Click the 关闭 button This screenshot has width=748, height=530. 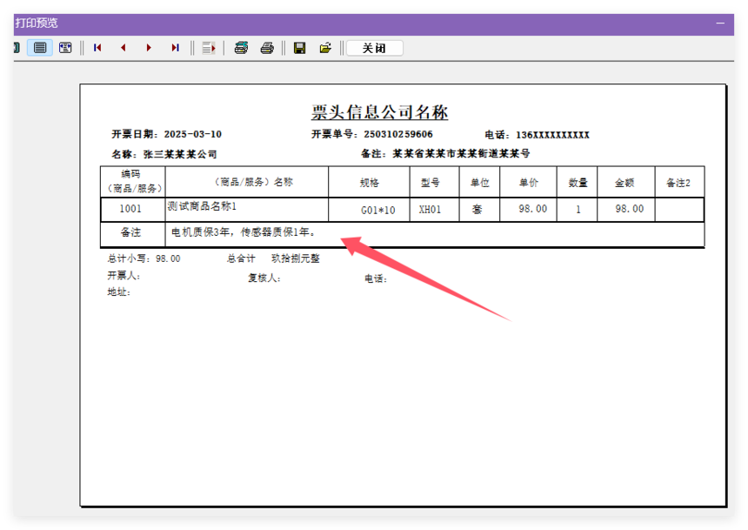pos(375,48)
